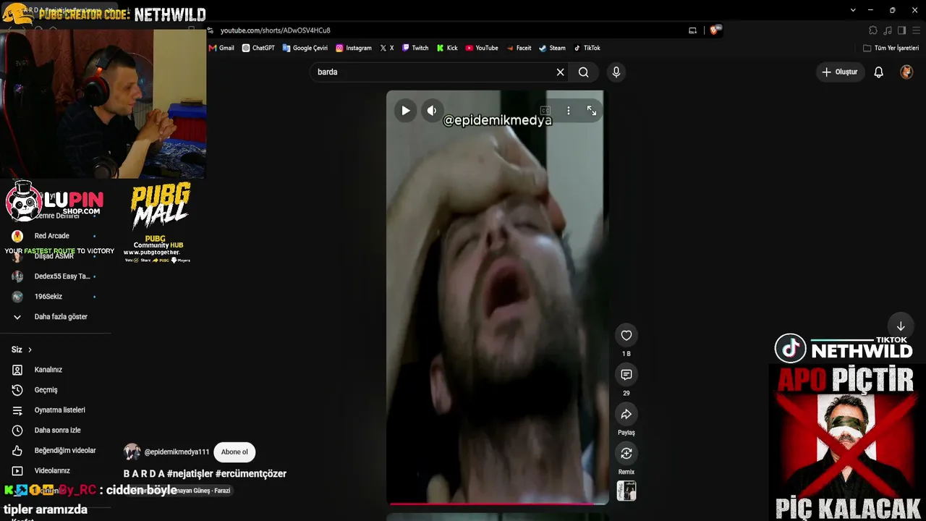Open the Steam bookmark
This screenshot has width=926, height=521.
coord(553,48)
